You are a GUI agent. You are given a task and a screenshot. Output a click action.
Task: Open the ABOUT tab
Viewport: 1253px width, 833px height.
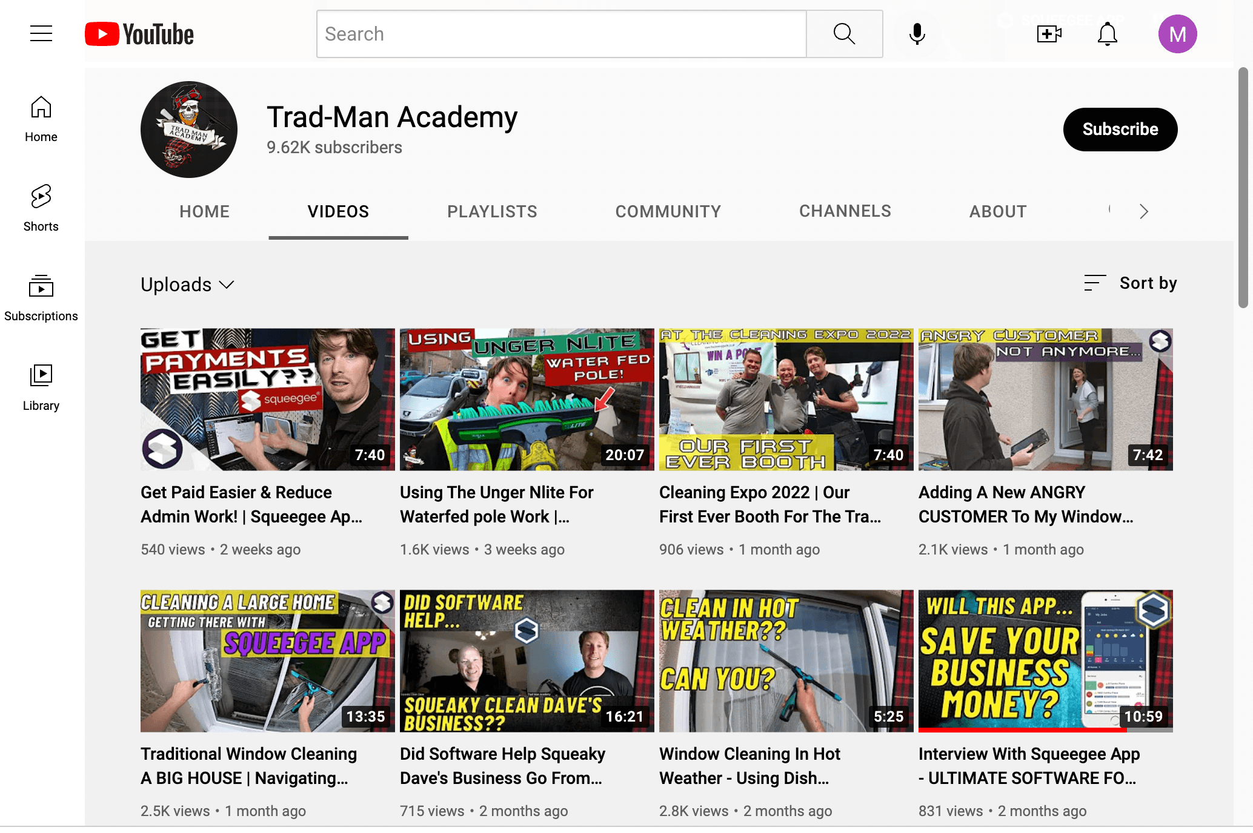coord(998,211)
